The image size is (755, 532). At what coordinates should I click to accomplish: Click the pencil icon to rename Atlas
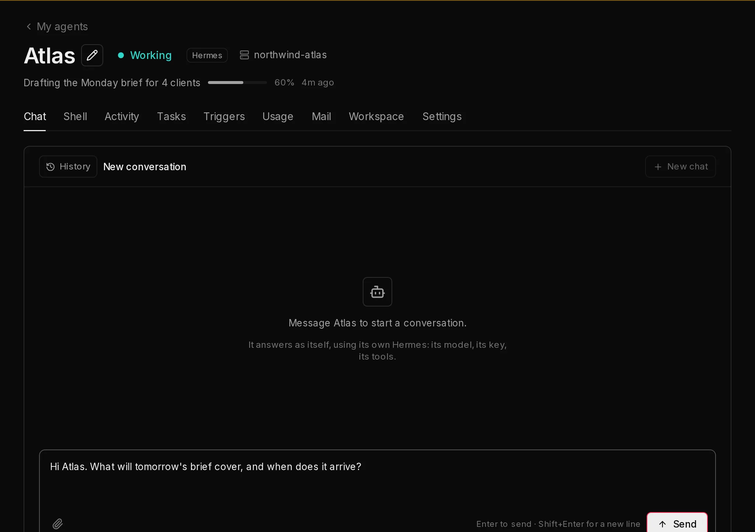pos(92,55)
